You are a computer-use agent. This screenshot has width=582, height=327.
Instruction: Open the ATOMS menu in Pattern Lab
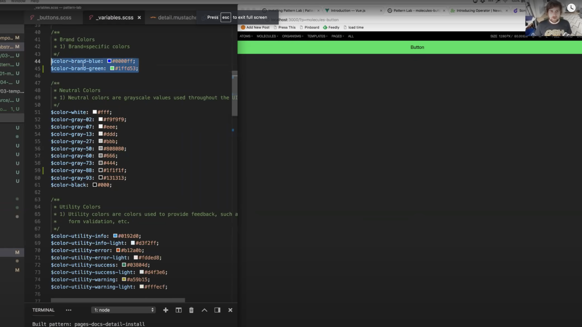click(246, 36)
